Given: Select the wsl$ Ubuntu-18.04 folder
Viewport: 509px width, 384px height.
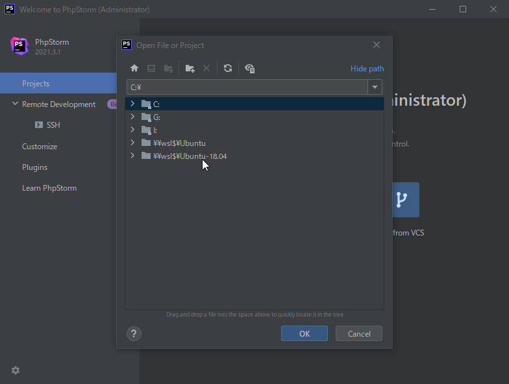Looking at the screenshot, I should click(190, 156).
